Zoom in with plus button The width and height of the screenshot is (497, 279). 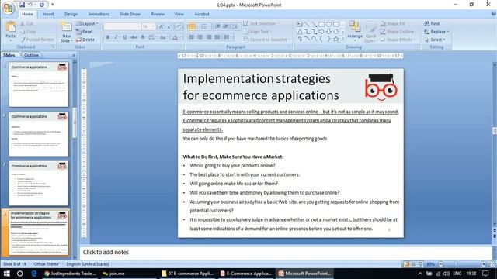pos(483,263)
